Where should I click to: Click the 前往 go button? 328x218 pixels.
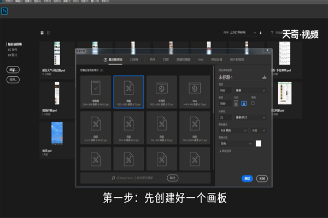pyautogui.click(x=172, y=178)
